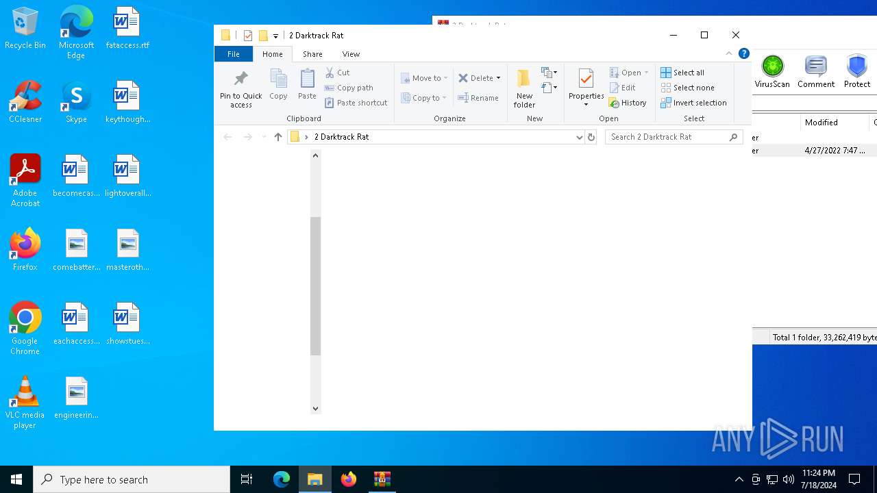
Task: Open the Properties dropdown arrow
Action: click(586, 105)
